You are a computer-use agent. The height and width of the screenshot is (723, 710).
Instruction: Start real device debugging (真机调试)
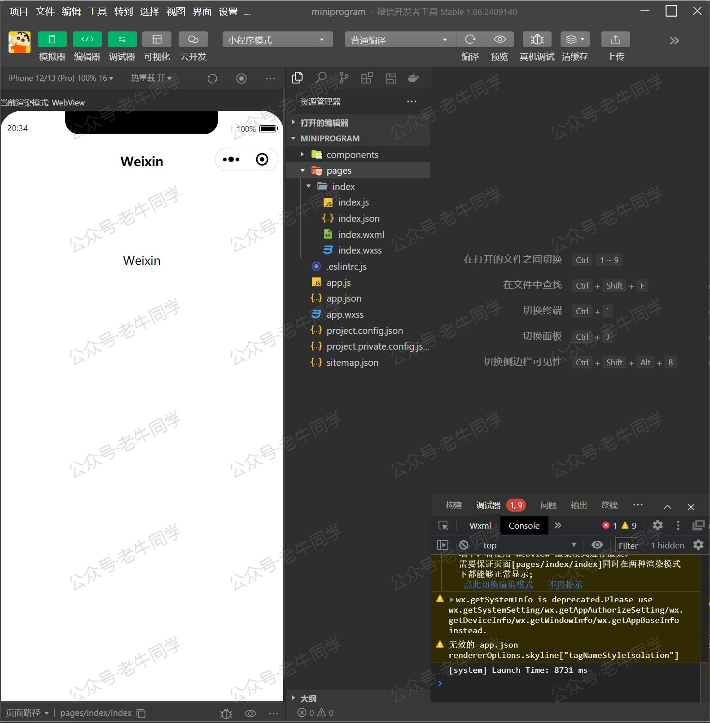pyautogui.click(x=537, y=39)
